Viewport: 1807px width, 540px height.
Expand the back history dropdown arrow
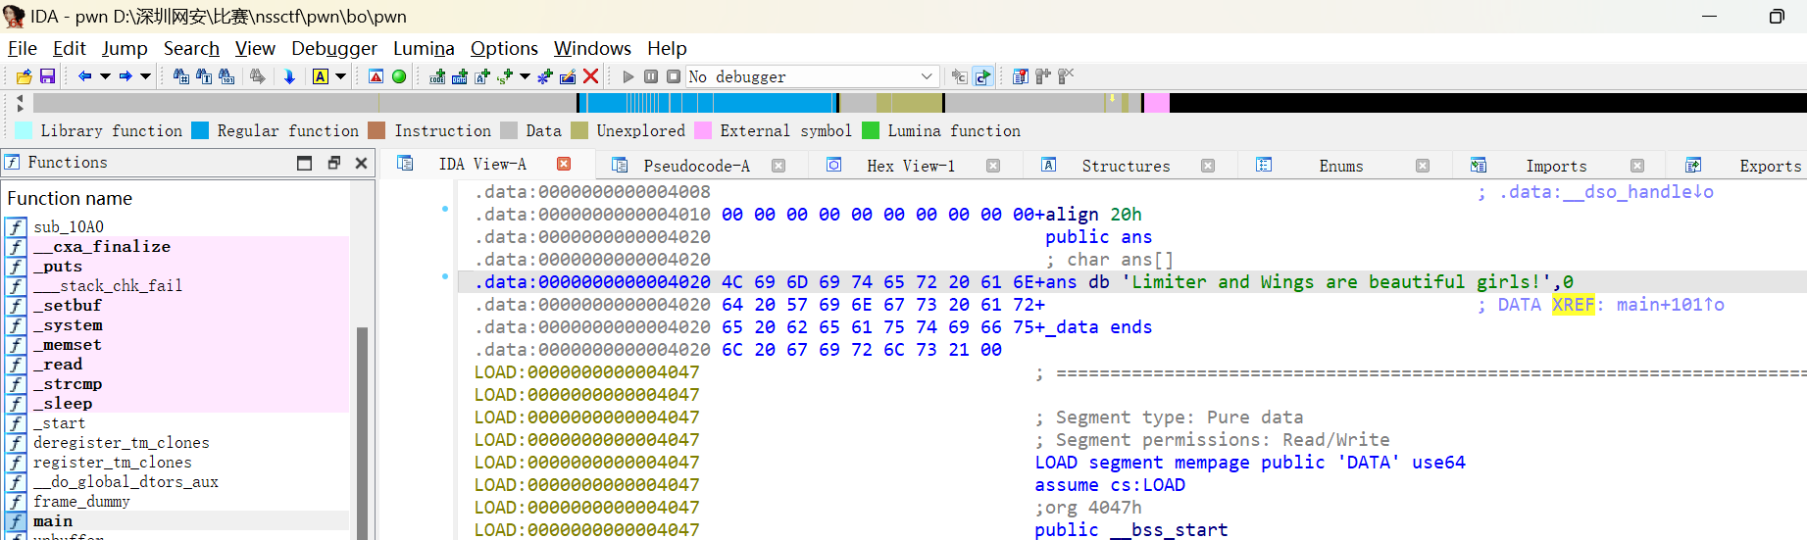pos(105,76)
